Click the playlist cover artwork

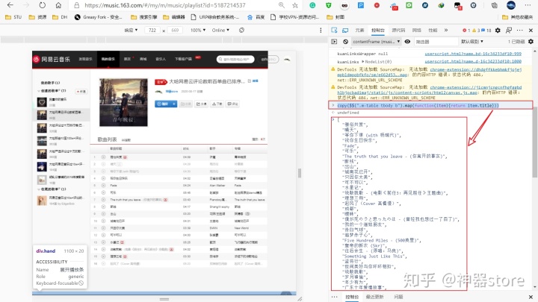123,102
